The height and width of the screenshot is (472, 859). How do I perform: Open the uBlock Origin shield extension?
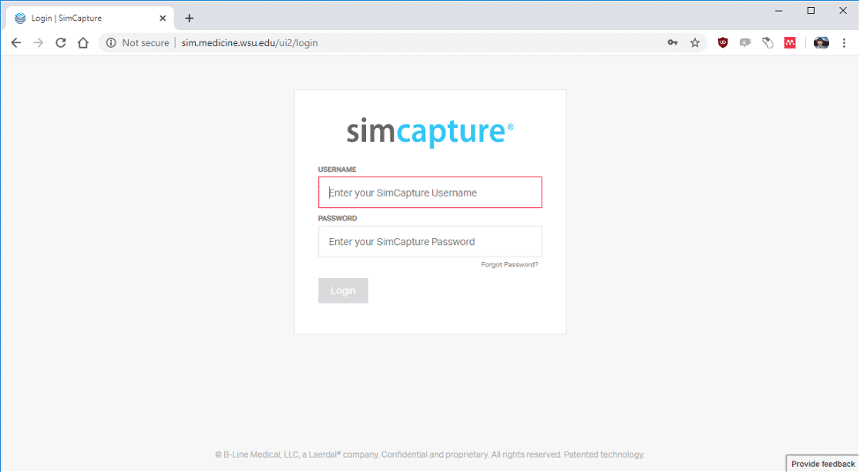(x=723, y=42)
